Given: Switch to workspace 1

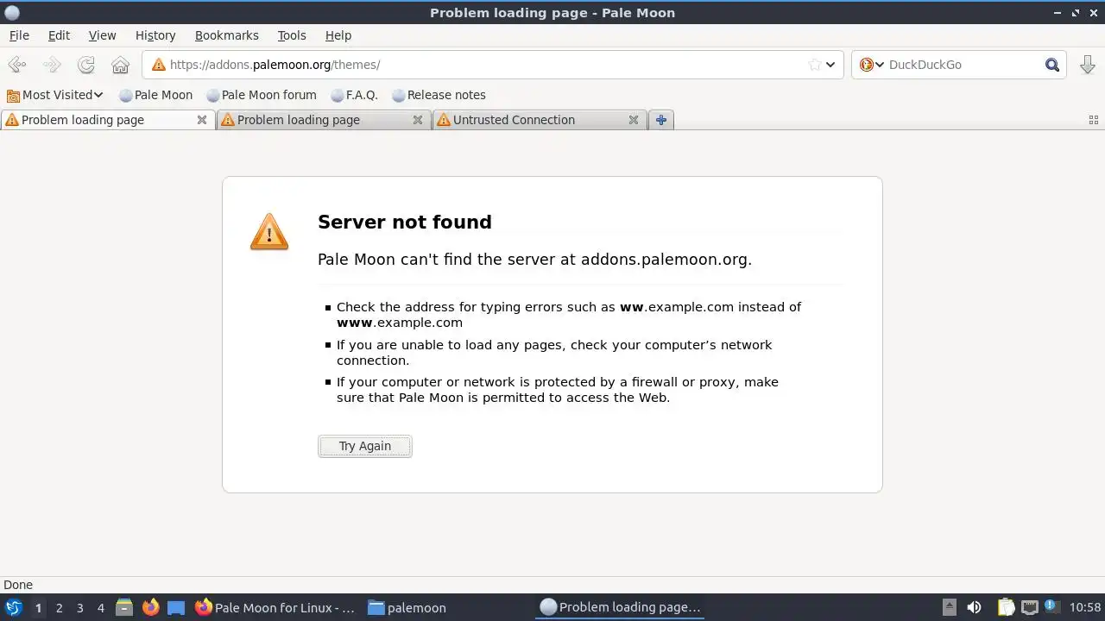Looking at the screenshot, I should coord(38,608).
